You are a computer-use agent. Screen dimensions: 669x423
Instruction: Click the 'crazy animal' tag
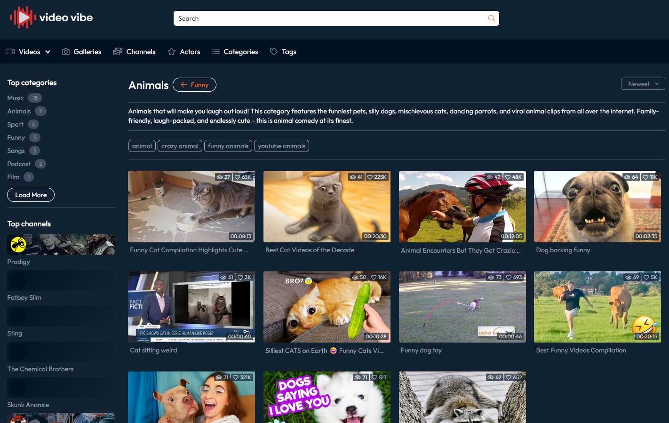click(x=180, y=146)
